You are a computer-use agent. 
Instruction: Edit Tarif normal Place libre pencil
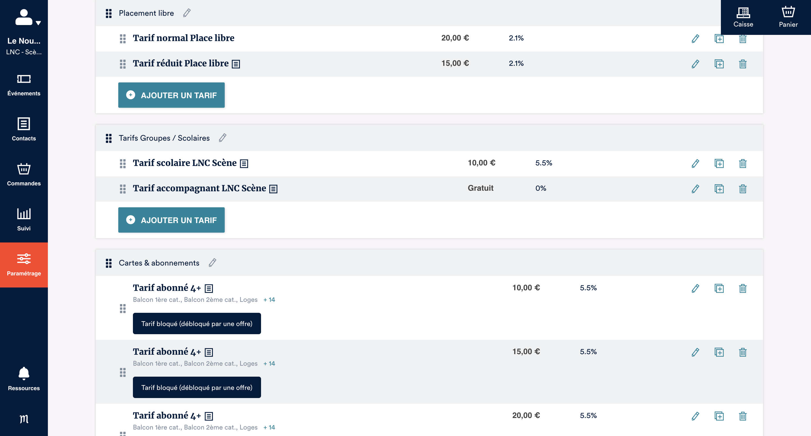695,39
